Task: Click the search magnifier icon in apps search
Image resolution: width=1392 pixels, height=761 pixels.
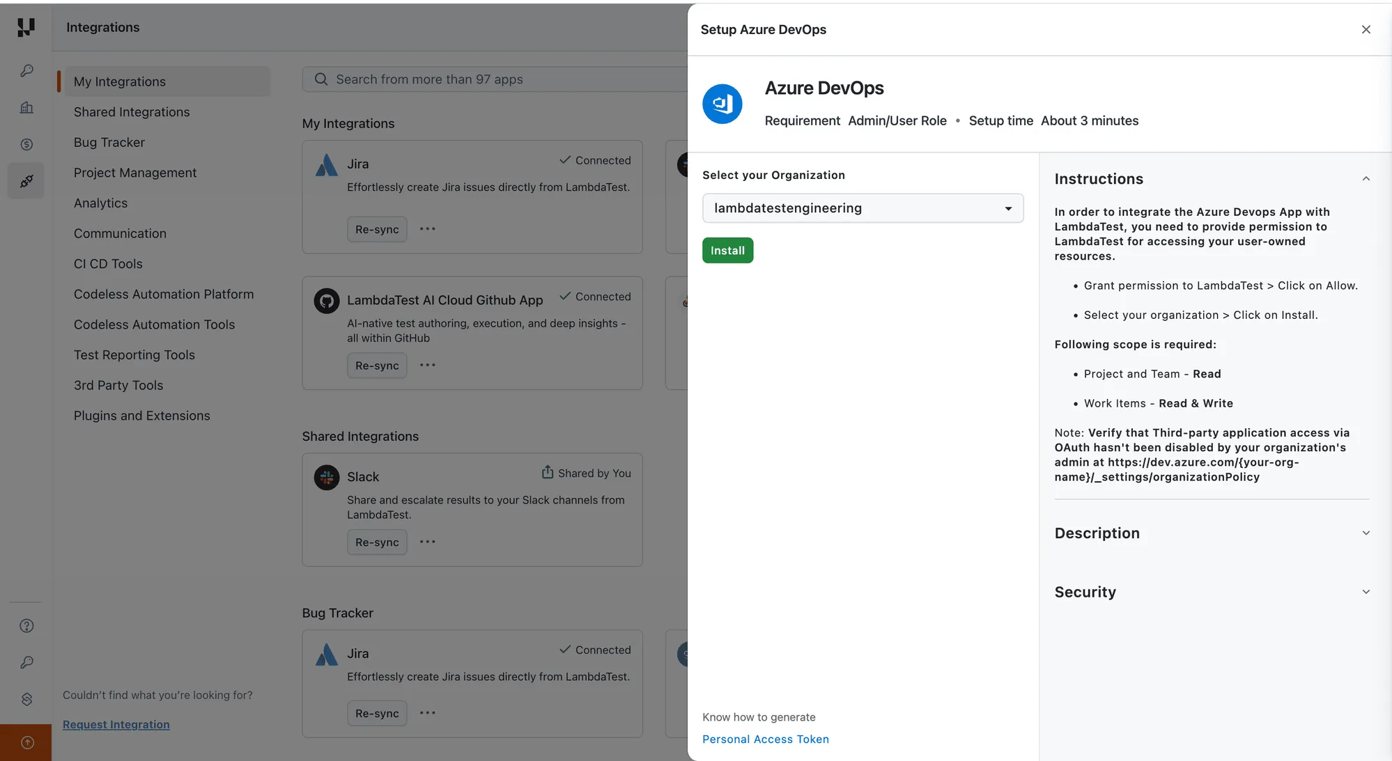Action: [321, 79]
